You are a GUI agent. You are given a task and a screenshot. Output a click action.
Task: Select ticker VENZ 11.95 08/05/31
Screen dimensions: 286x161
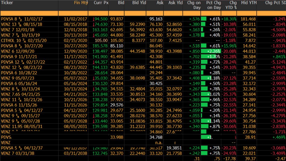pos(22,127)
